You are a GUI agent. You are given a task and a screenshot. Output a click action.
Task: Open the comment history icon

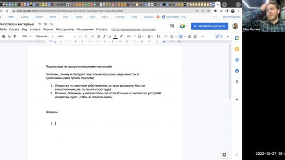(171, 26)
